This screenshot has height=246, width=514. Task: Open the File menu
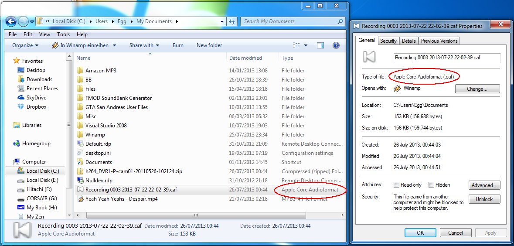(x=13, y=34)
